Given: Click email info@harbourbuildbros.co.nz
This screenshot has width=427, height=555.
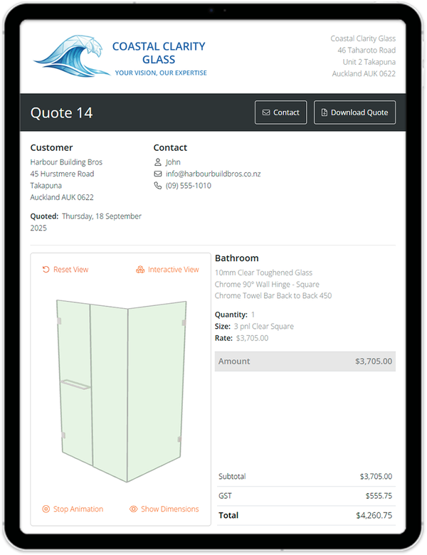Looking at the screenshot, I should pyautogui.click(x=213, y=174).
